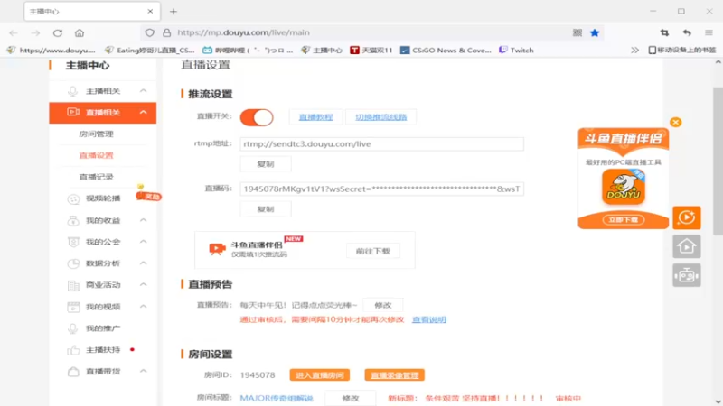
Task: Open the Twitch bookmark
Action: point(516,51)
